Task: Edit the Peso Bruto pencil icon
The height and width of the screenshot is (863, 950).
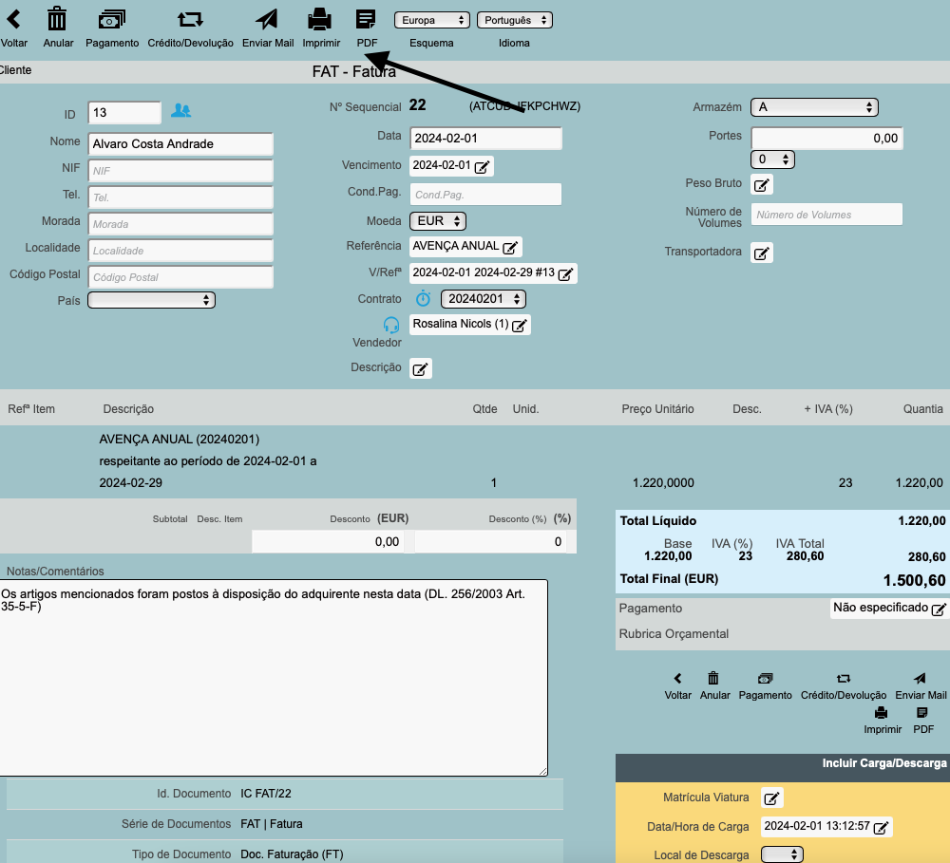Action: point(762,185)
